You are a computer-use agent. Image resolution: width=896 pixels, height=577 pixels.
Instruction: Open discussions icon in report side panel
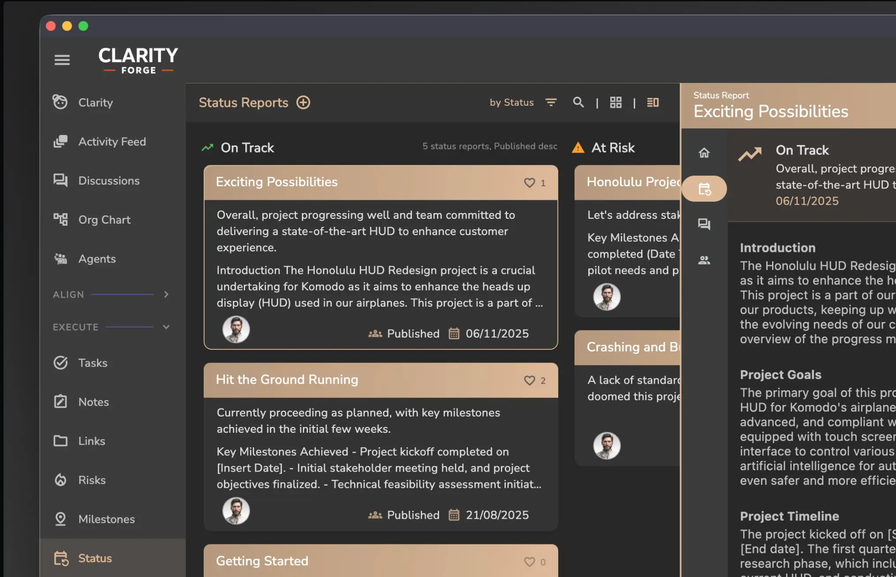pos(704,224)
